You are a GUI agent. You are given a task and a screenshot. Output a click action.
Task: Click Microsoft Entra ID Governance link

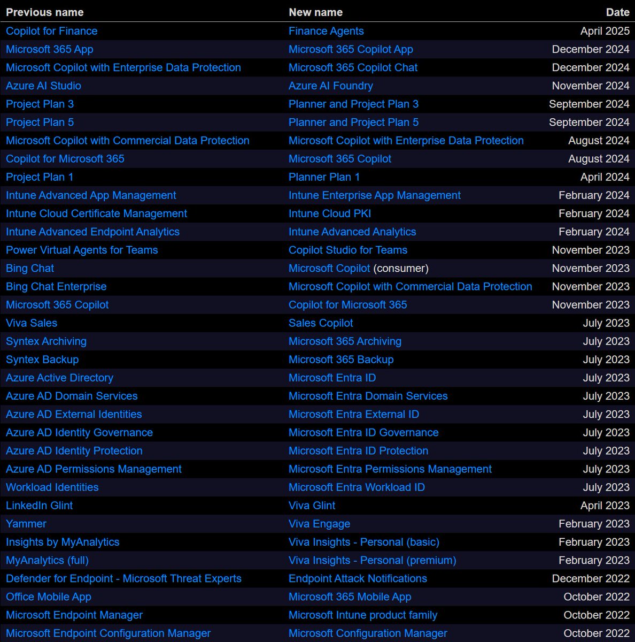[x=363, y=432]
